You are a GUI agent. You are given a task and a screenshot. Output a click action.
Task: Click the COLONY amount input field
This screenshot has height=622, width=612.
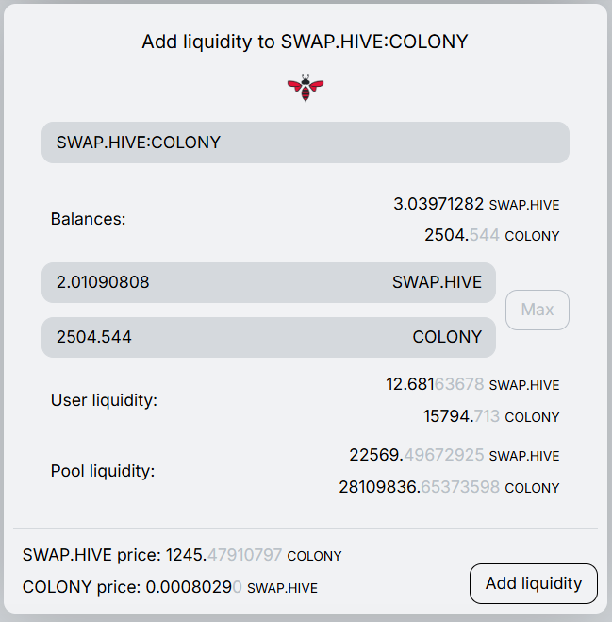tap(217, 337)
